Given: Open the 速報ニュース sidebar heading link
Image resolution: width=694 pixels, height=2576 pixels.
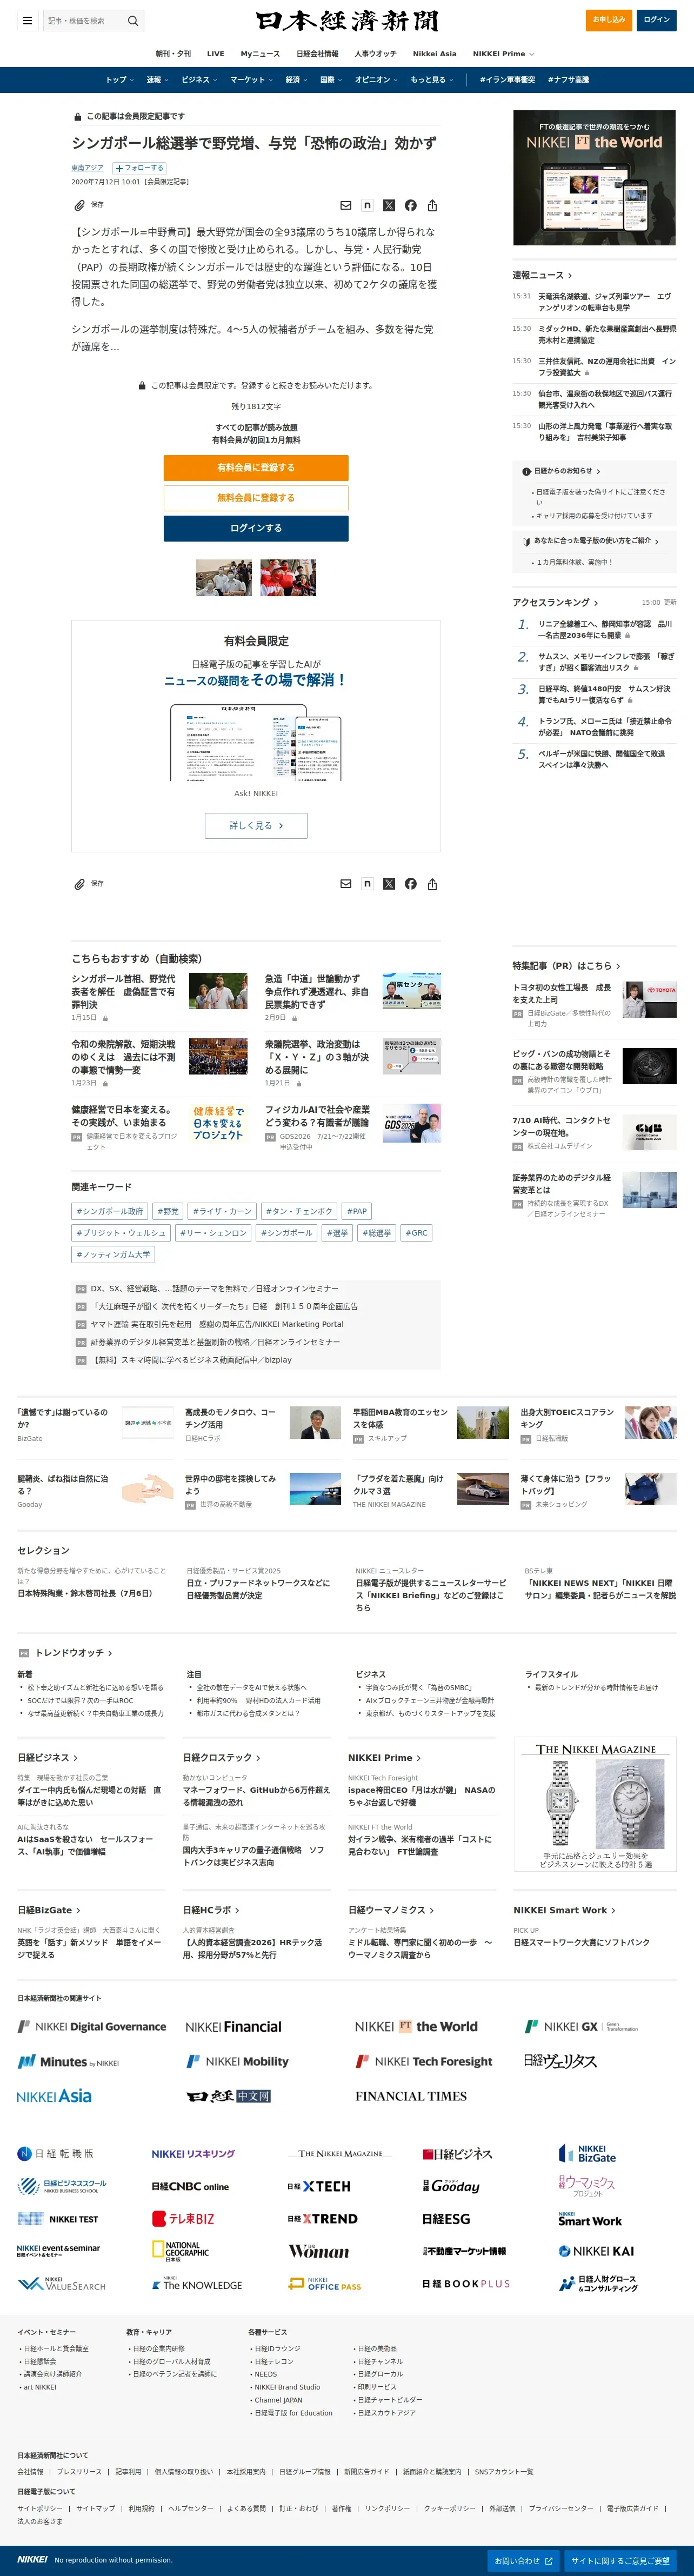Looking at the screenshot, I should coord(542,275).
